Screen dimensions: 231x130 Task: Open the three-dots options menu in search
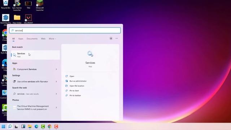117,38
